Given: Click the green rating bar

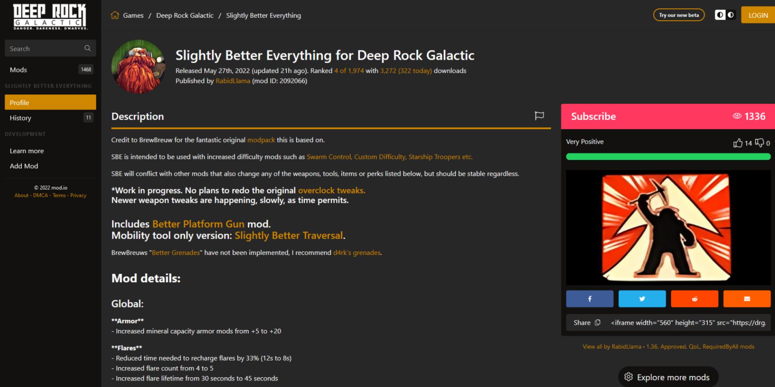Looking at the screenshot, I should 668,157.
